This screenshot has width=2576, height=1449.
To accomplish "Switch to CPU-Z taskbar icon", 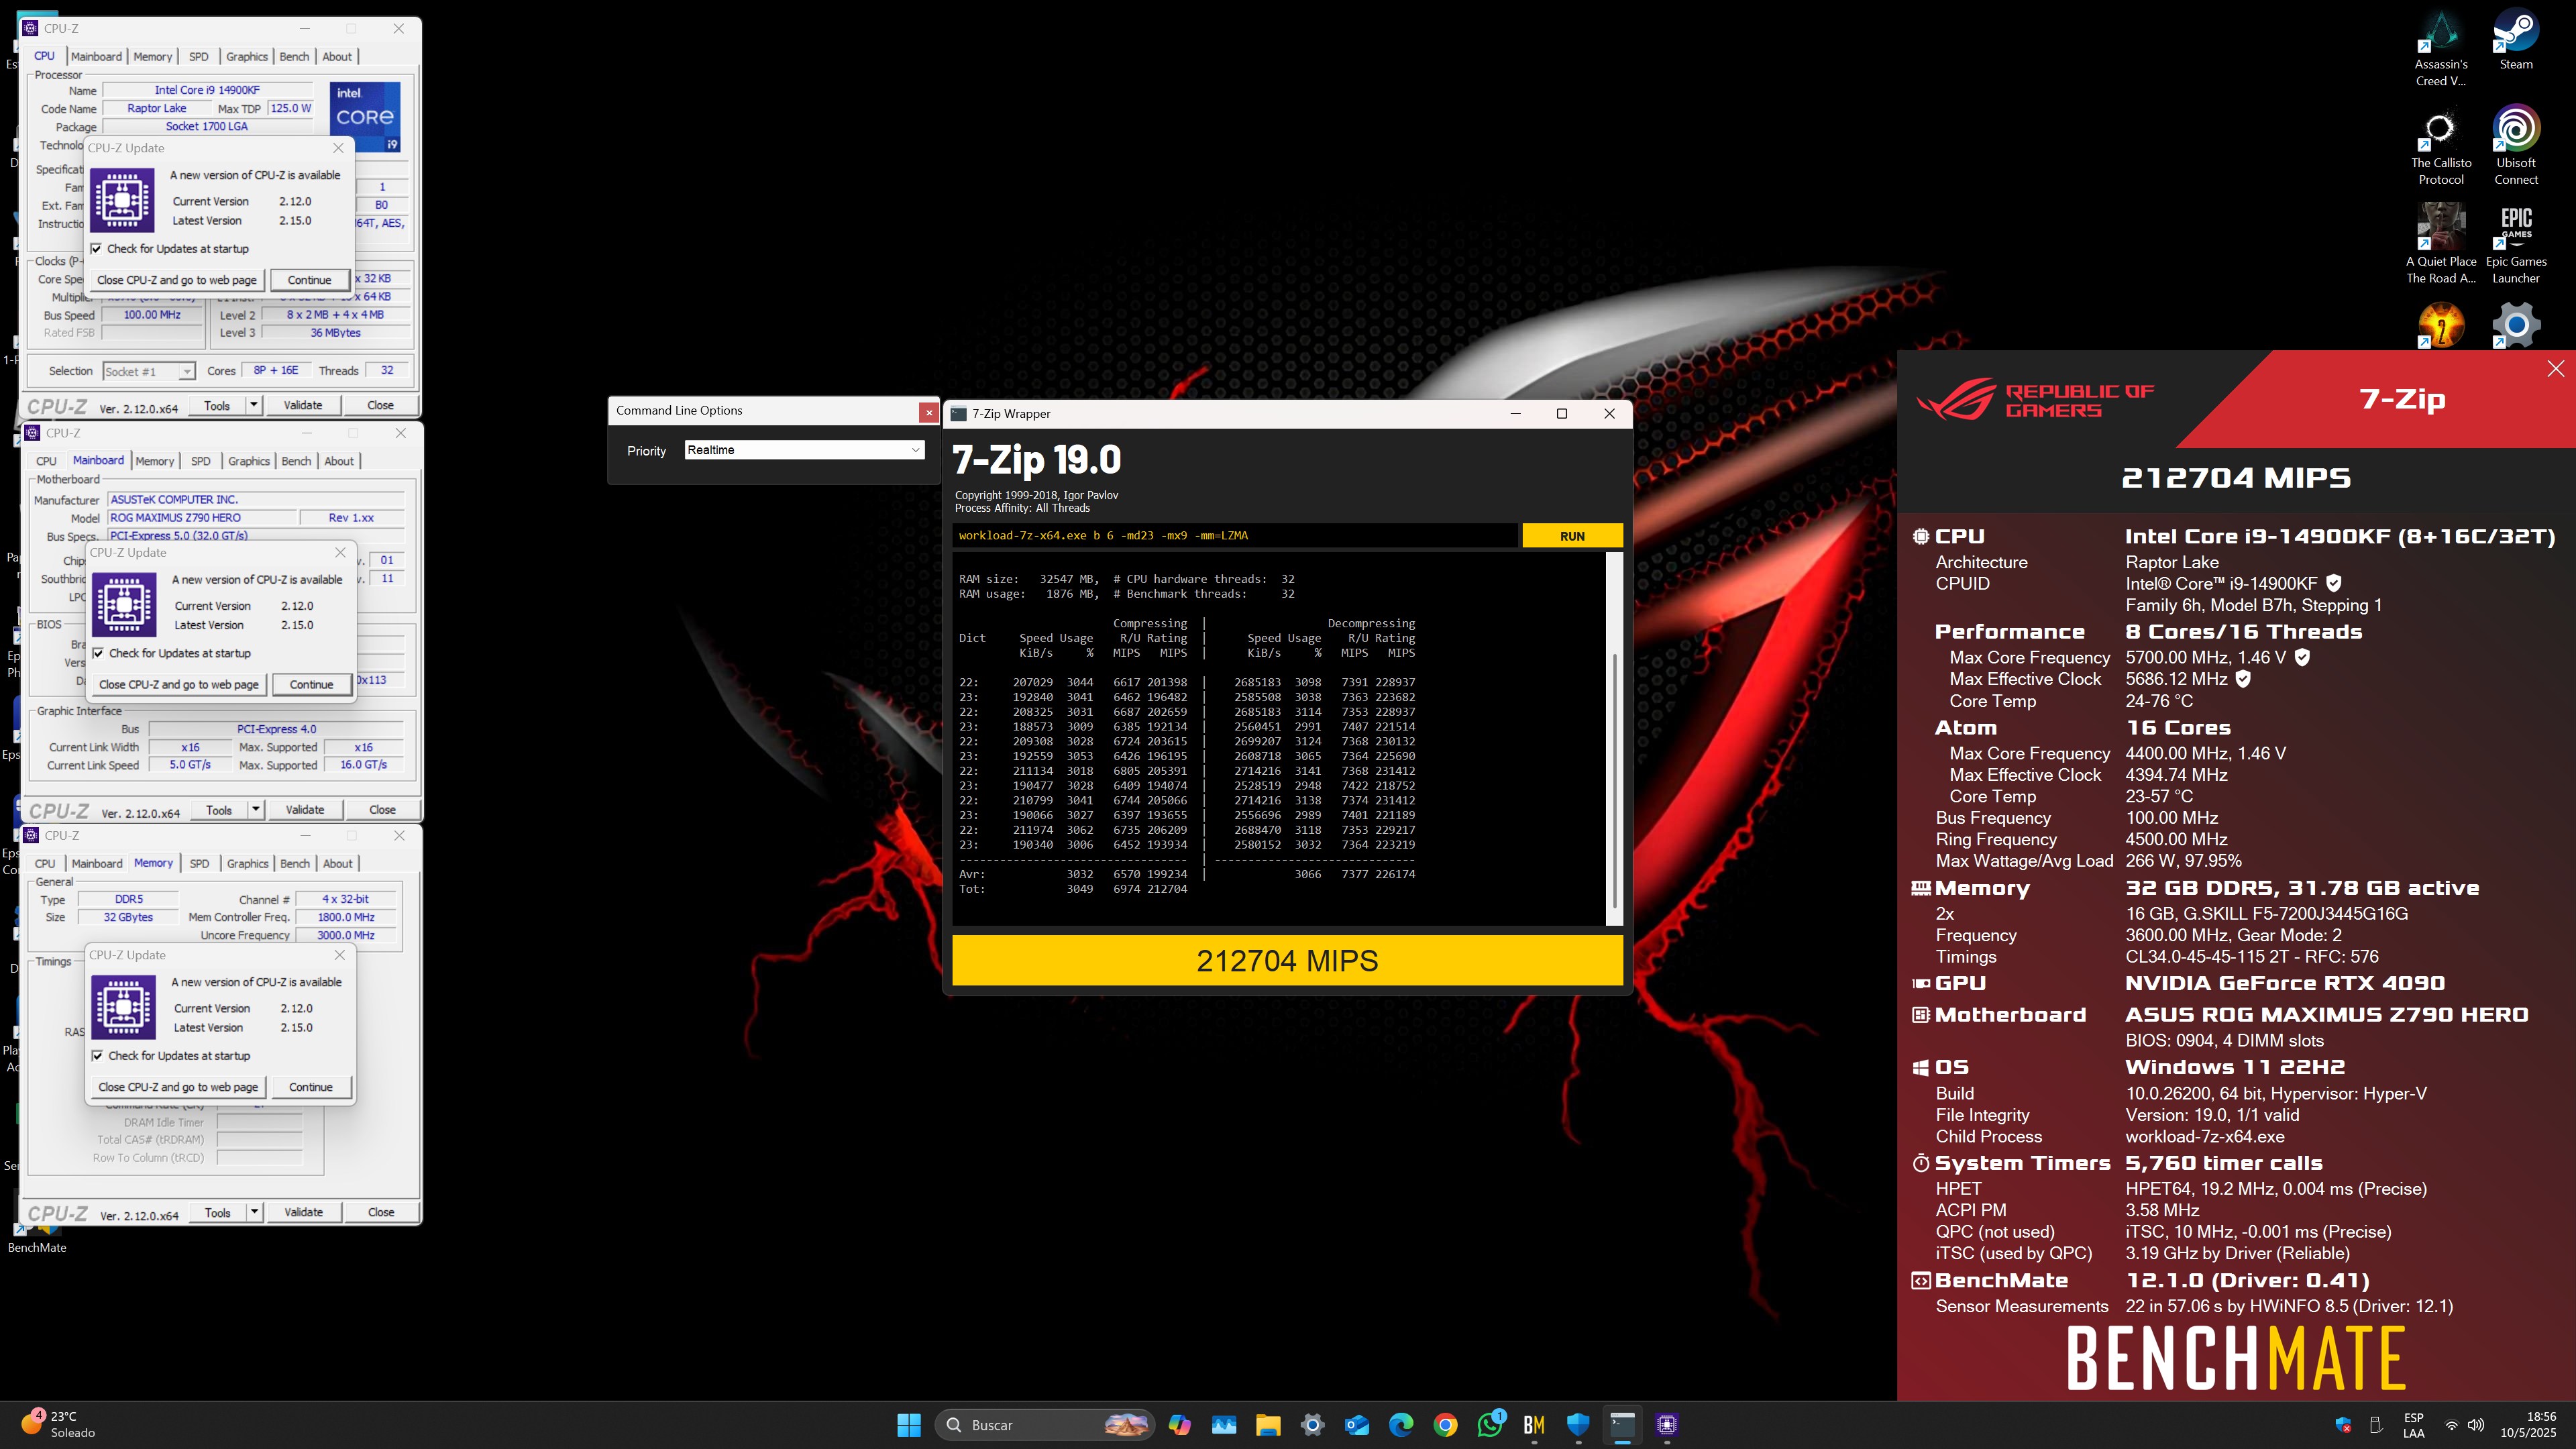I will tap(1666, 1425).
